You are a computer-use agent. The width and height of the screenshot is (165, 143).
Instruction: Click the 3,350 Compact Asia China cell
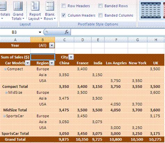[64, 75]
